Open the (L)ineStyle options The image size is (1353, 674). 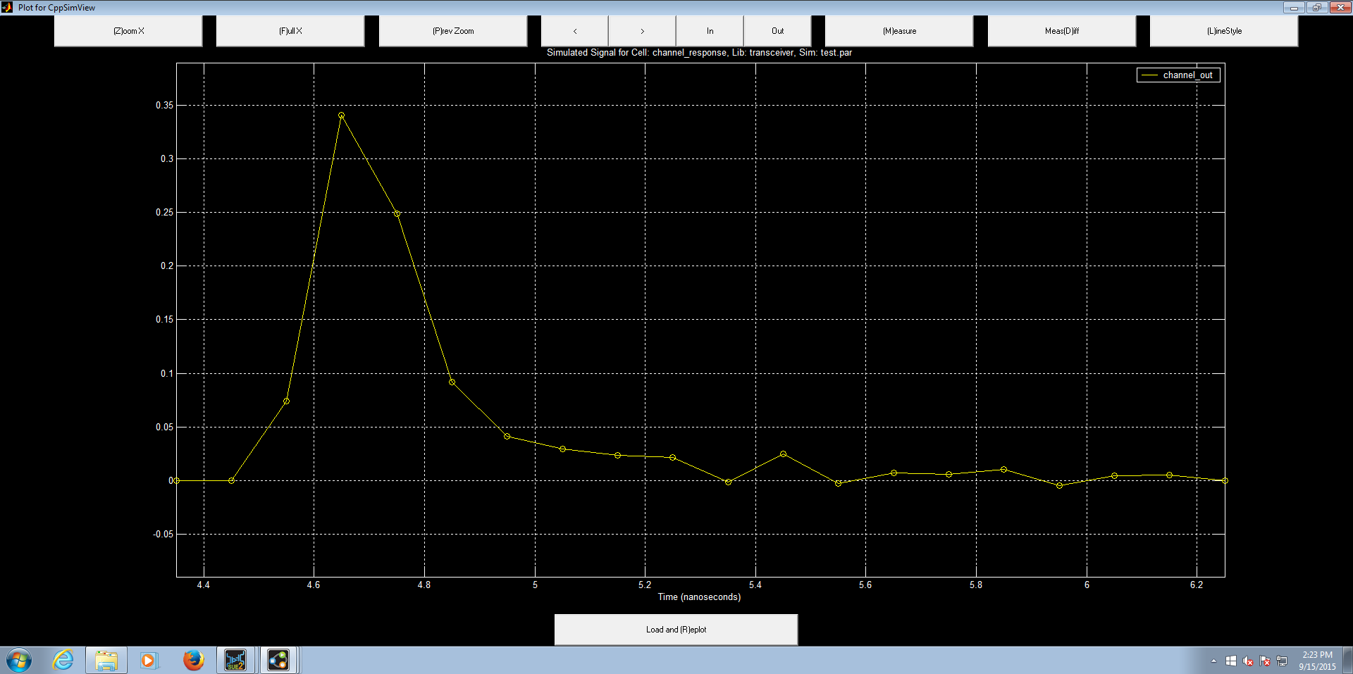1224,30
